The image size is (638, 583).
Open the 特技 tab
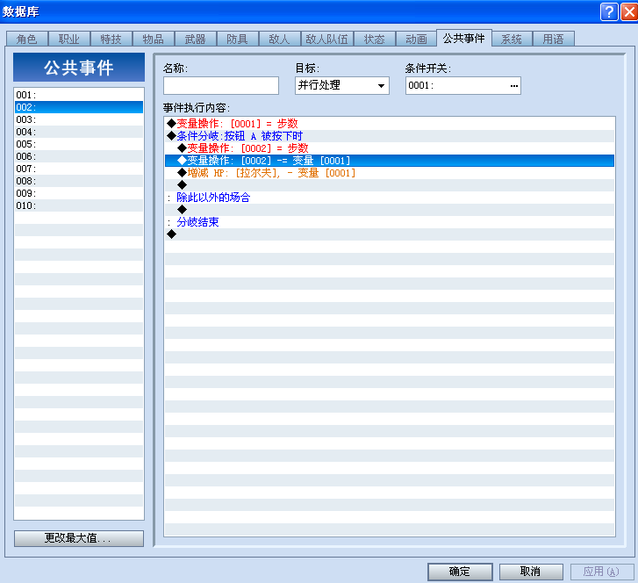coord(111,40)
